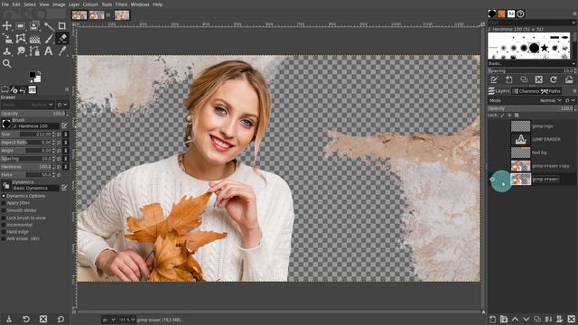Select the Paintbrush tool
The image size is (578, 325).
49,38
